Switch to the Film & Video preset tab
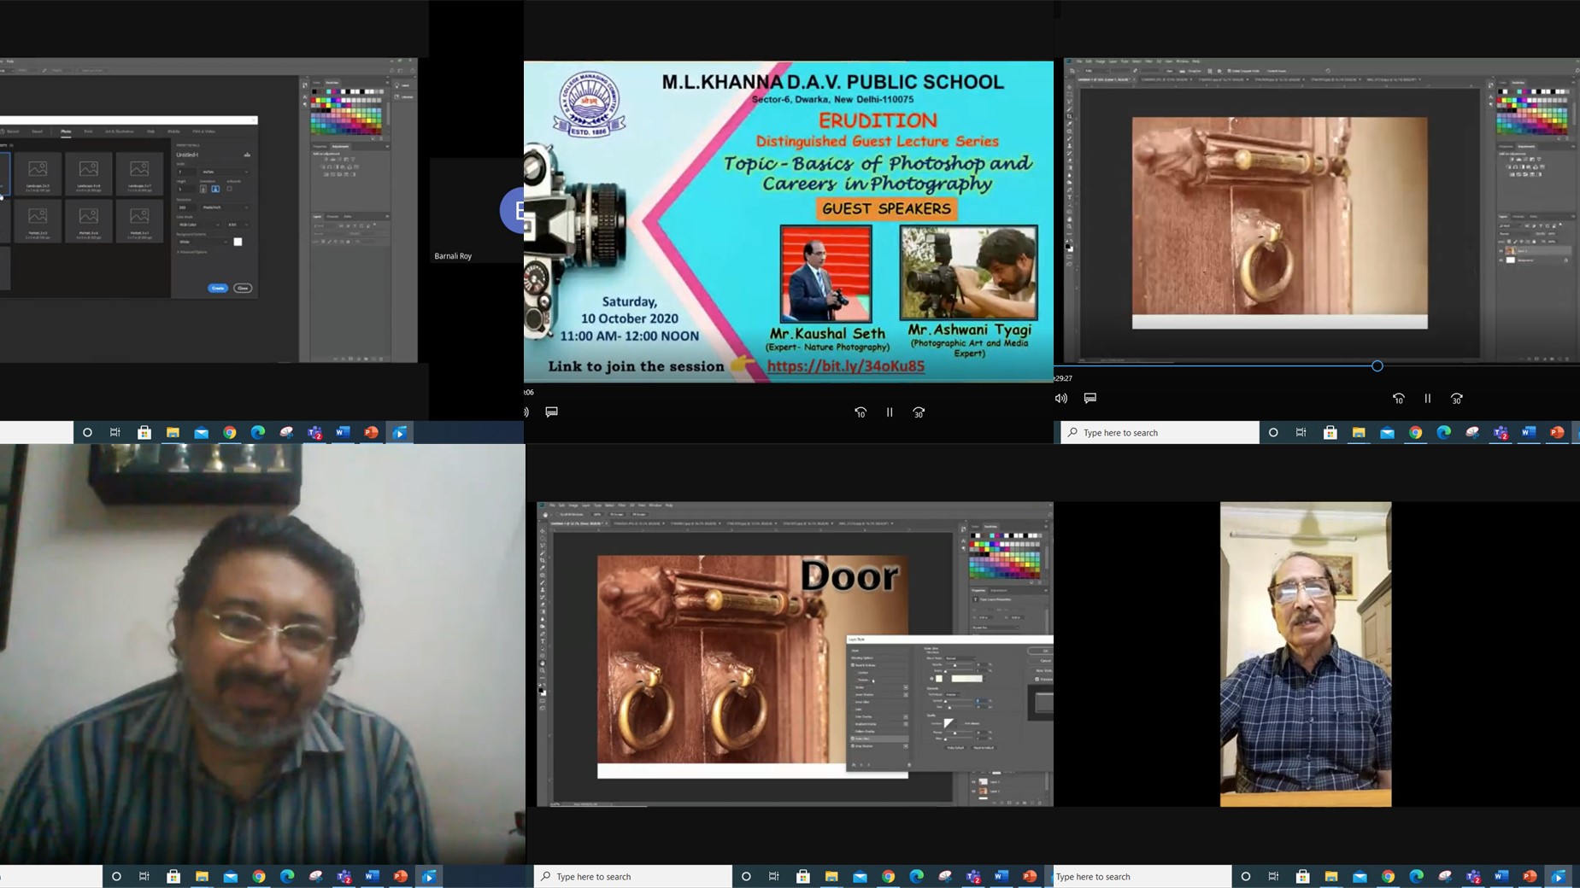This screenshot has height=888, width=1580. (203, 131)
